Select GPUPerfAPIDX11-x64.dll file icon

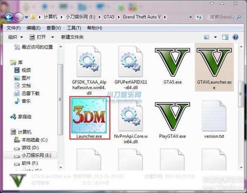click(x=131, y=61)
